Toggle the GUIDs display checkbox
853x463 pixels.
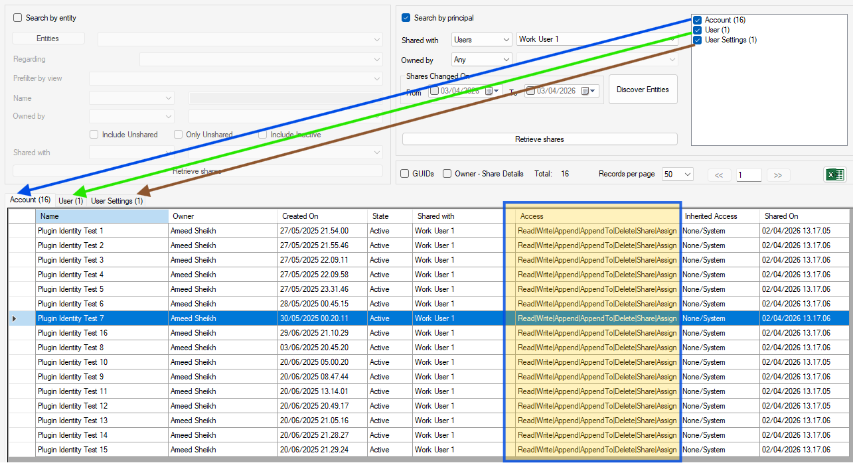click(x=404, y=174)
